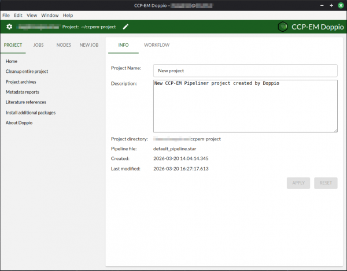Select the WORKFLOW tab
Screen dimensions: 347x271
(x=156, y=45)
